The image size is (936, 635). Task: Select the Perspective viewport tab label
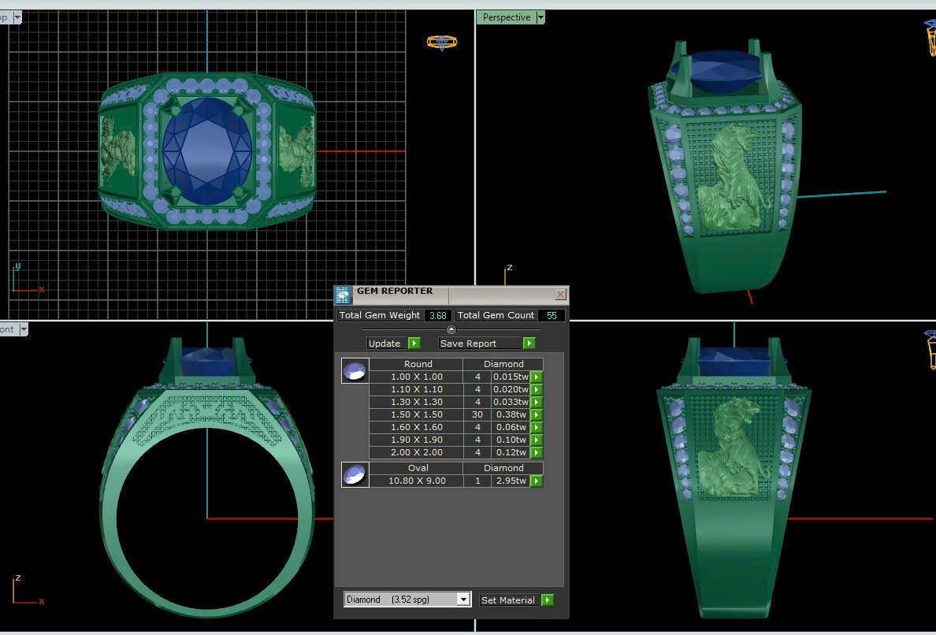506,17
